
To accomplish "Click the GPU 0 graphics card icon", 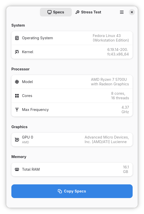I will 17,140.
